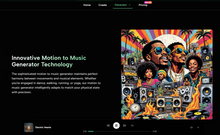
Task: Go to the Home page
Action: click(87, 5)
